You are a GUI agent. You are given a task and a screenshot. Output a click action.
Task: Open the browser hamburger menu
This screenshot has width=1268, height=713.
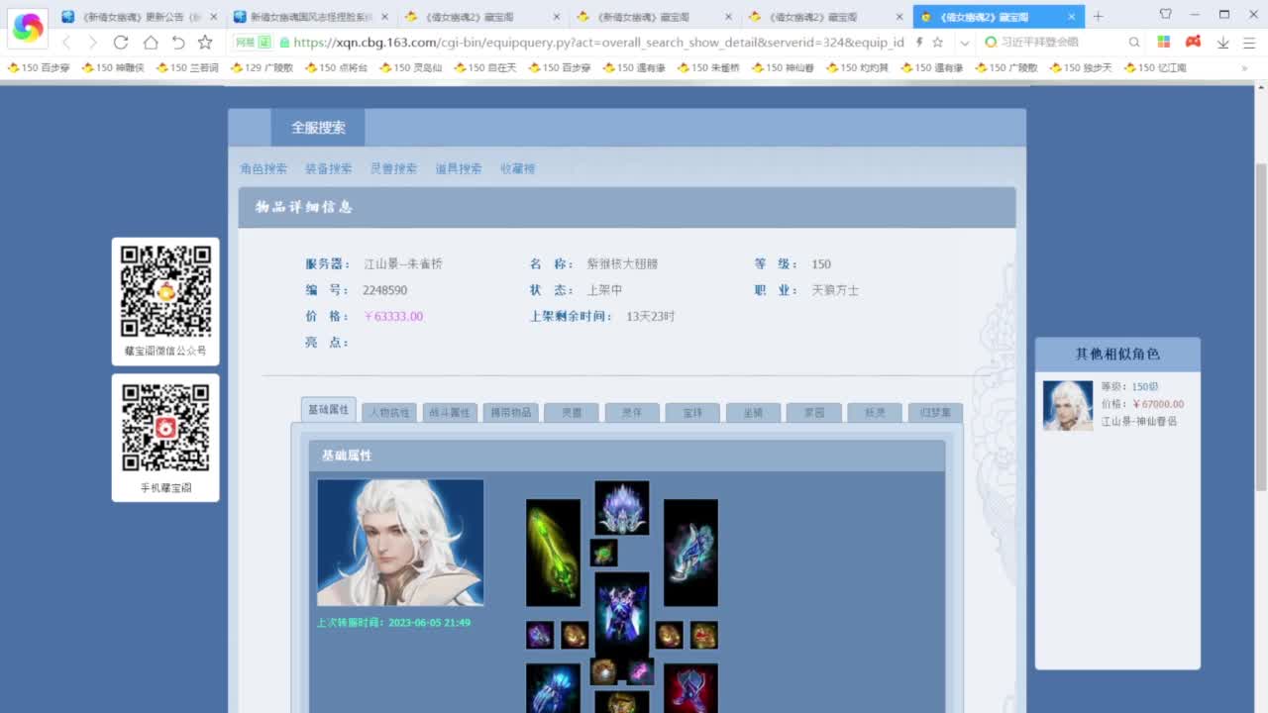[x=1248, y=42]
